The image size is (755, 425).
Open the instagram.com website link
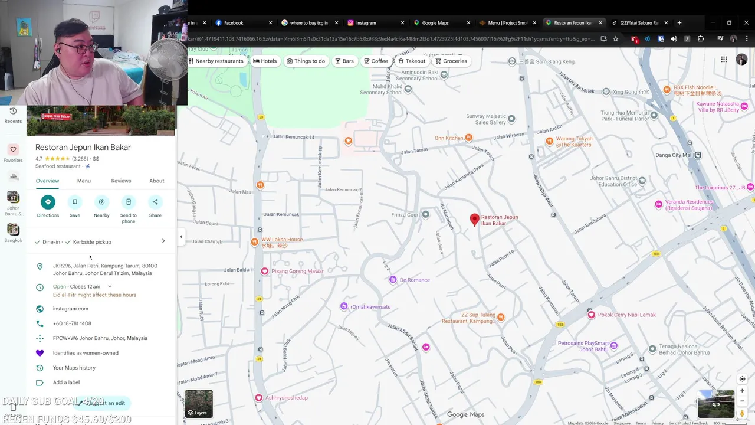coord(70,309)
